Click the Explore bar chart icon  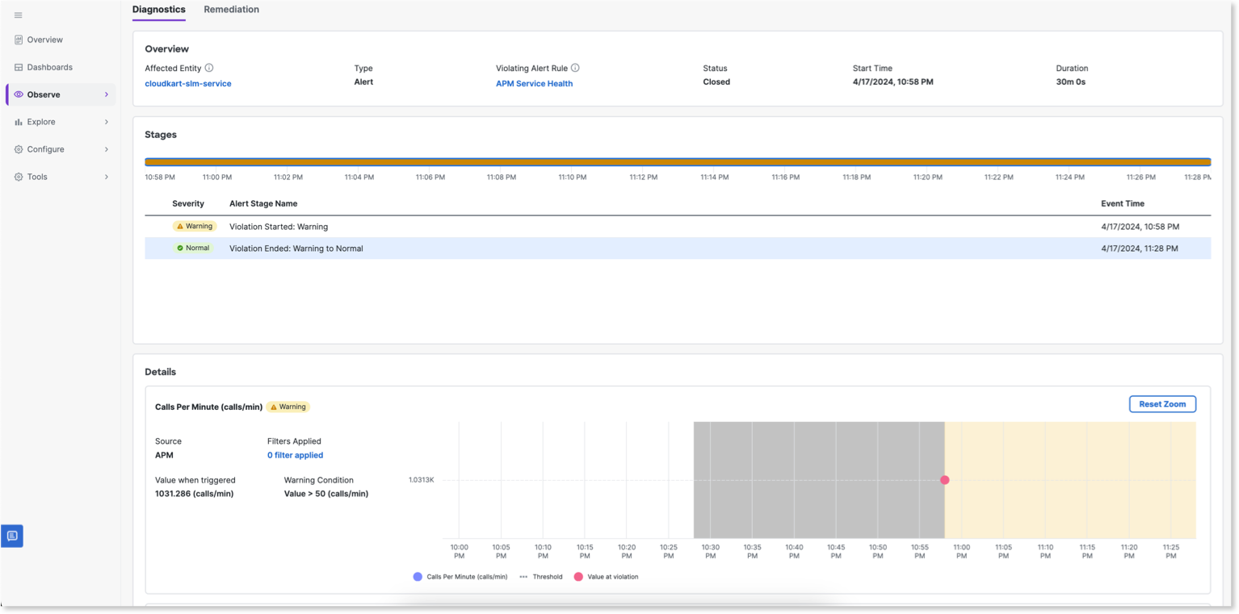pos(19,122)
